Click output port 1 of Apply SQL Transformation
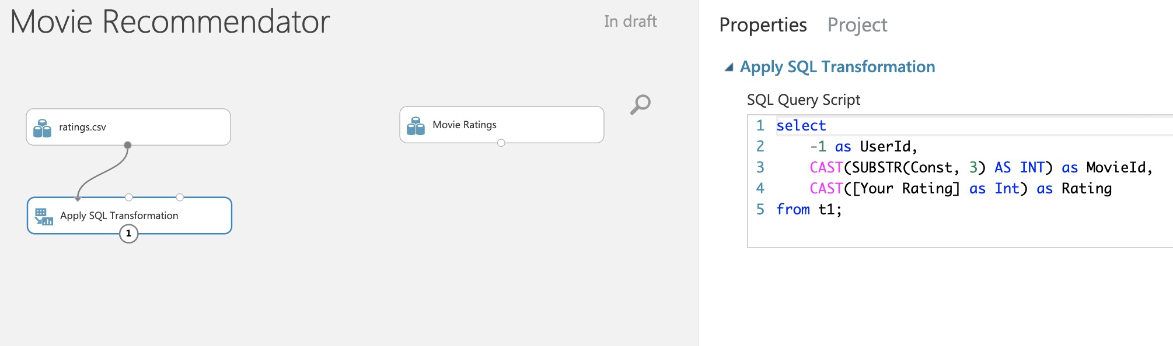This screenshot has width=1173, height=346. tap(128, 234)
